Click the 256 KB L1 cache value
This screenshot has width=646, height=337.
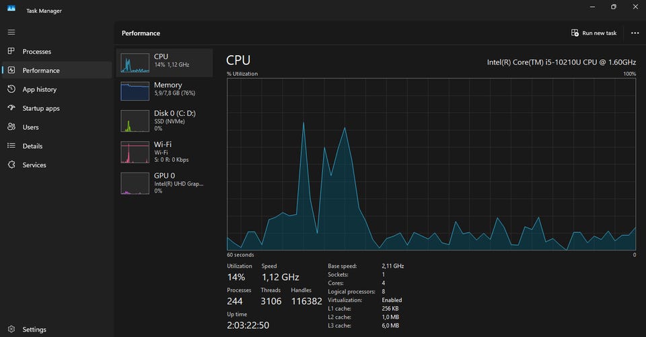[x=390, y=308]
